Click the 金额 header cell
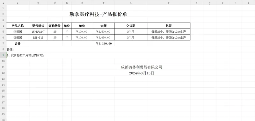 click(x=104, y=26)
